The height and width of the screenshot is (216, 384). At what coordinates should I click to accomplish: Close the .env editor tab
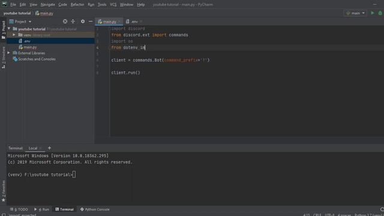[x=141, y=22]
